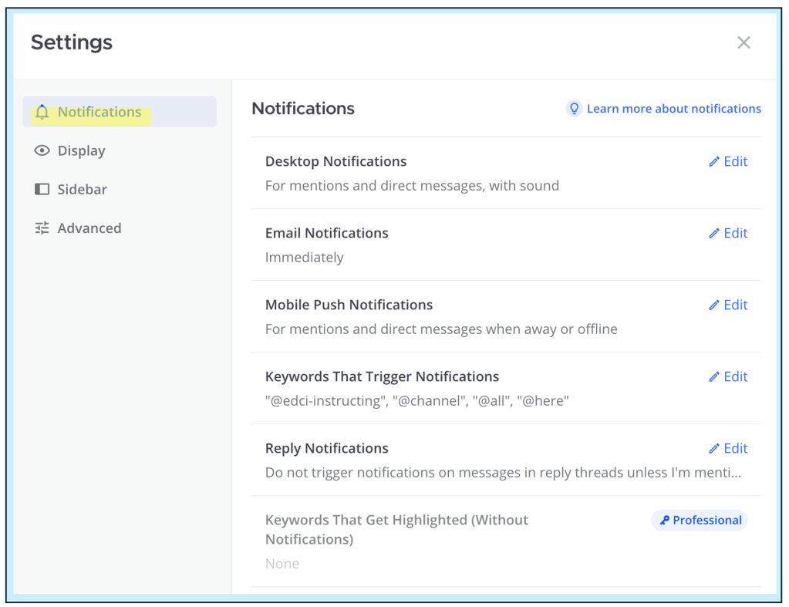
Task: Expand the Email Notifications row title
Action: [x=326, y=234]
